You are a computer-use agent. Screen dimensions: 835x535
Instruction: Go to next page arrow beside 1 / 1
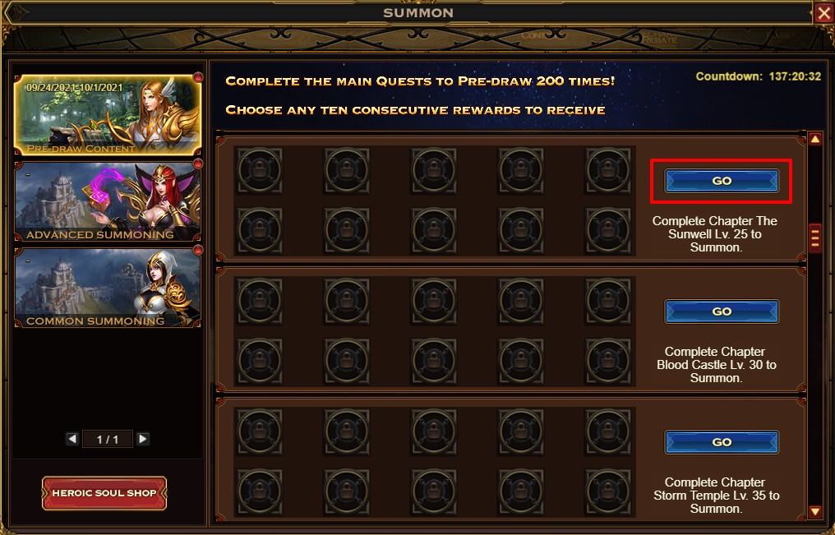142,439
